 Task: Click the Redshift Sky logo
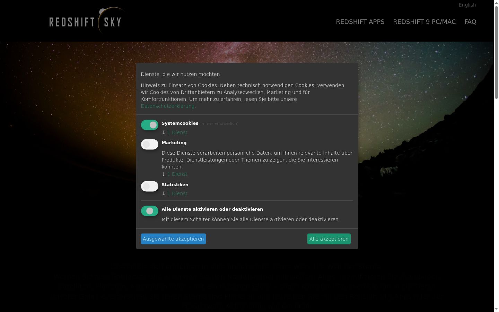click(x=87, y=21)
